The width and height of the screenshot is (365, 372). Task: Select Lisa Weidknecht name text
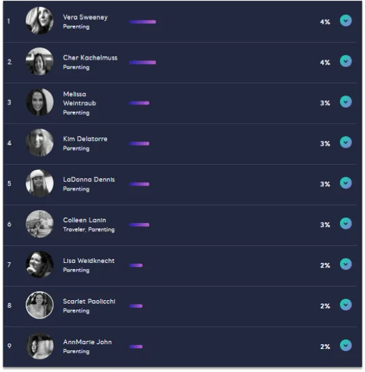click(89, 261)
